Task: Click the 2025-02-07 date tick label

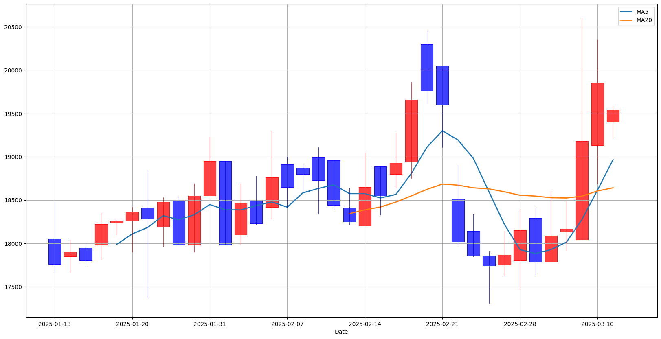Action: click(x=287, y=324)
